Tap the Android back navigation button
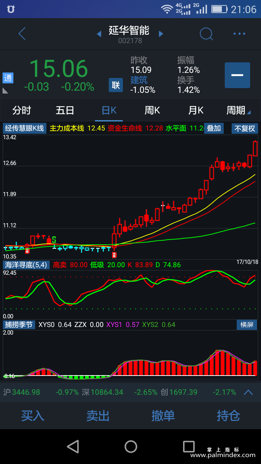The width and height of the screenshot is (261, 464). click(73, 447)
